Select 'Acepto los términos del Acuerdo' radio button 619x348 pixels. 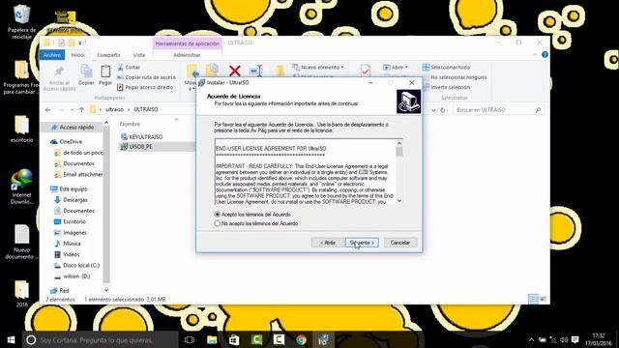[218, 215]
